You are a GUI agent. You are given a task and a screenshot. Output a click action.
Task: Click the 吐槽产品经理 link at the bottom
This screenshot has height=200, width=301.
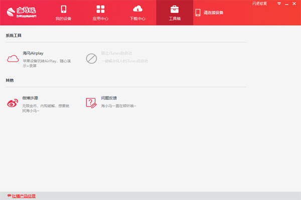24,196
